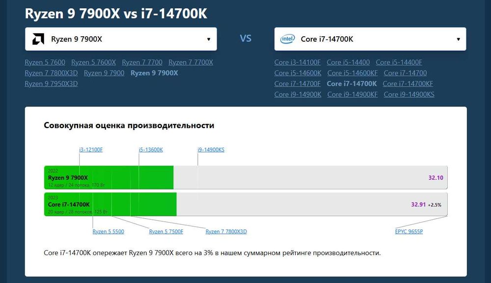
Task: Click the AMD logo in left selector
Action: (38, 39)
